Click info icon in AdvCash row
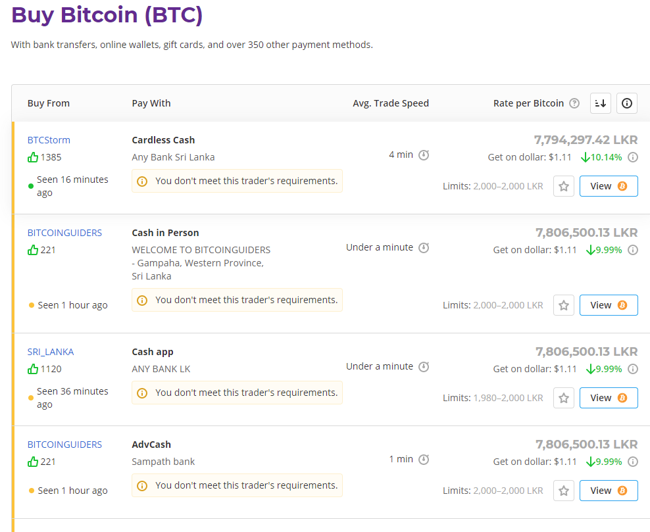 (x=633, y=462)
